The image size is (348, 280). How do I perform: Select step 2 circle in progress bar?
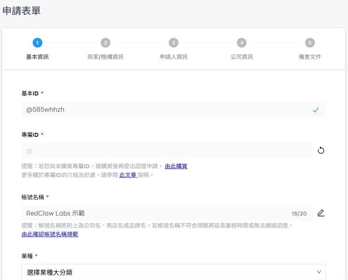click(x=105, y=43)
